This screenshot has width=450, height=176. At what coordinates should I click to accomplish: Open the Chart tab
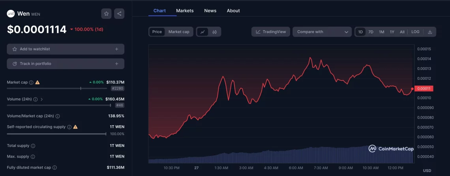159,11
